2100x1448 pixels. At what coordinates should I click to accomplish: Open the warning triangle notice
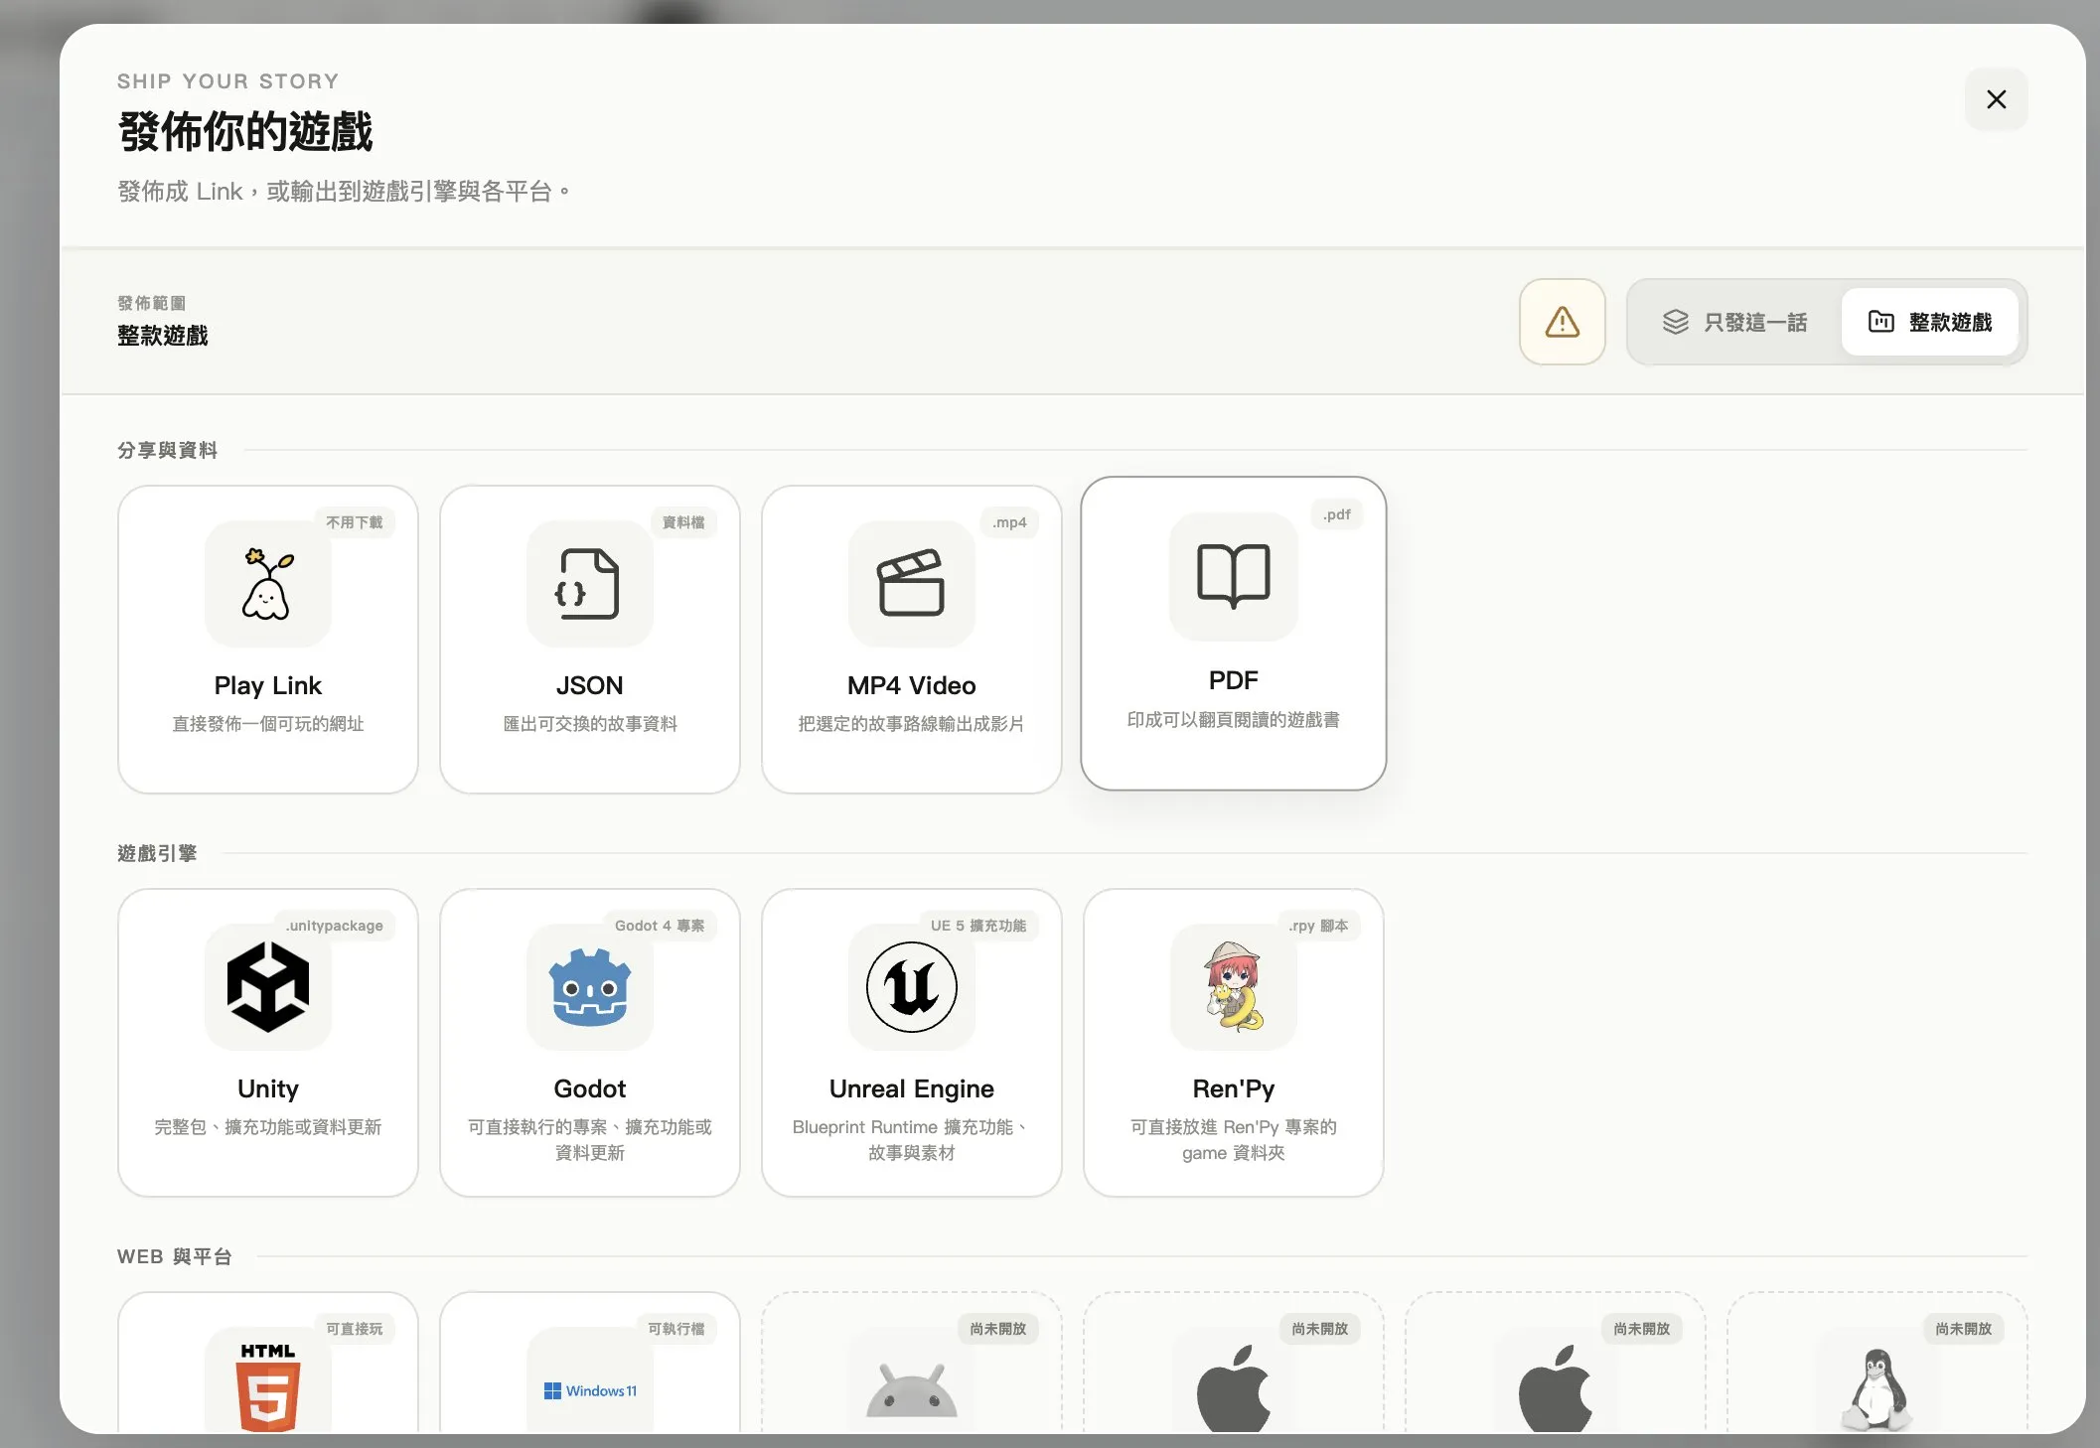point(1562,322)
